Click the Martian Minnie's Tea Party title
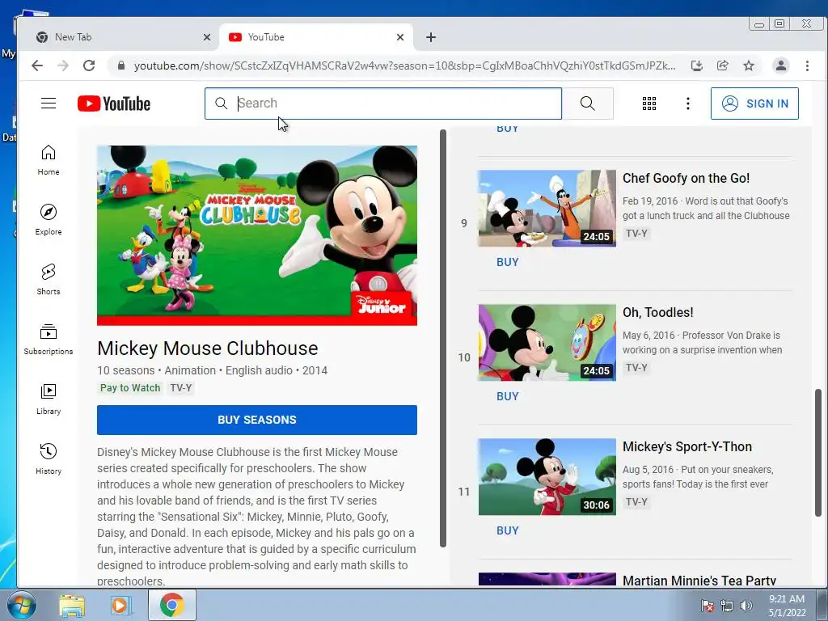The height and width of the screenshot is (621, 828). pos(699,581)
